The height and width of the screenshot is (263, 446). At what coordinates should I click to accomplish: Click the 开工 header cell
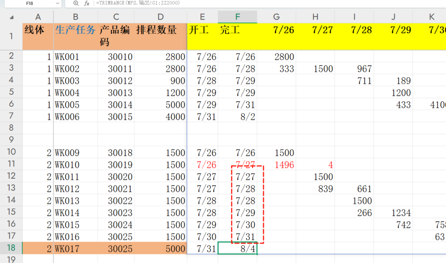tap(202, 37)
